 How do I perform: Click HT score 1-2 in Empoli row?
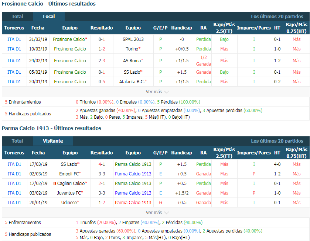(277, 174)
